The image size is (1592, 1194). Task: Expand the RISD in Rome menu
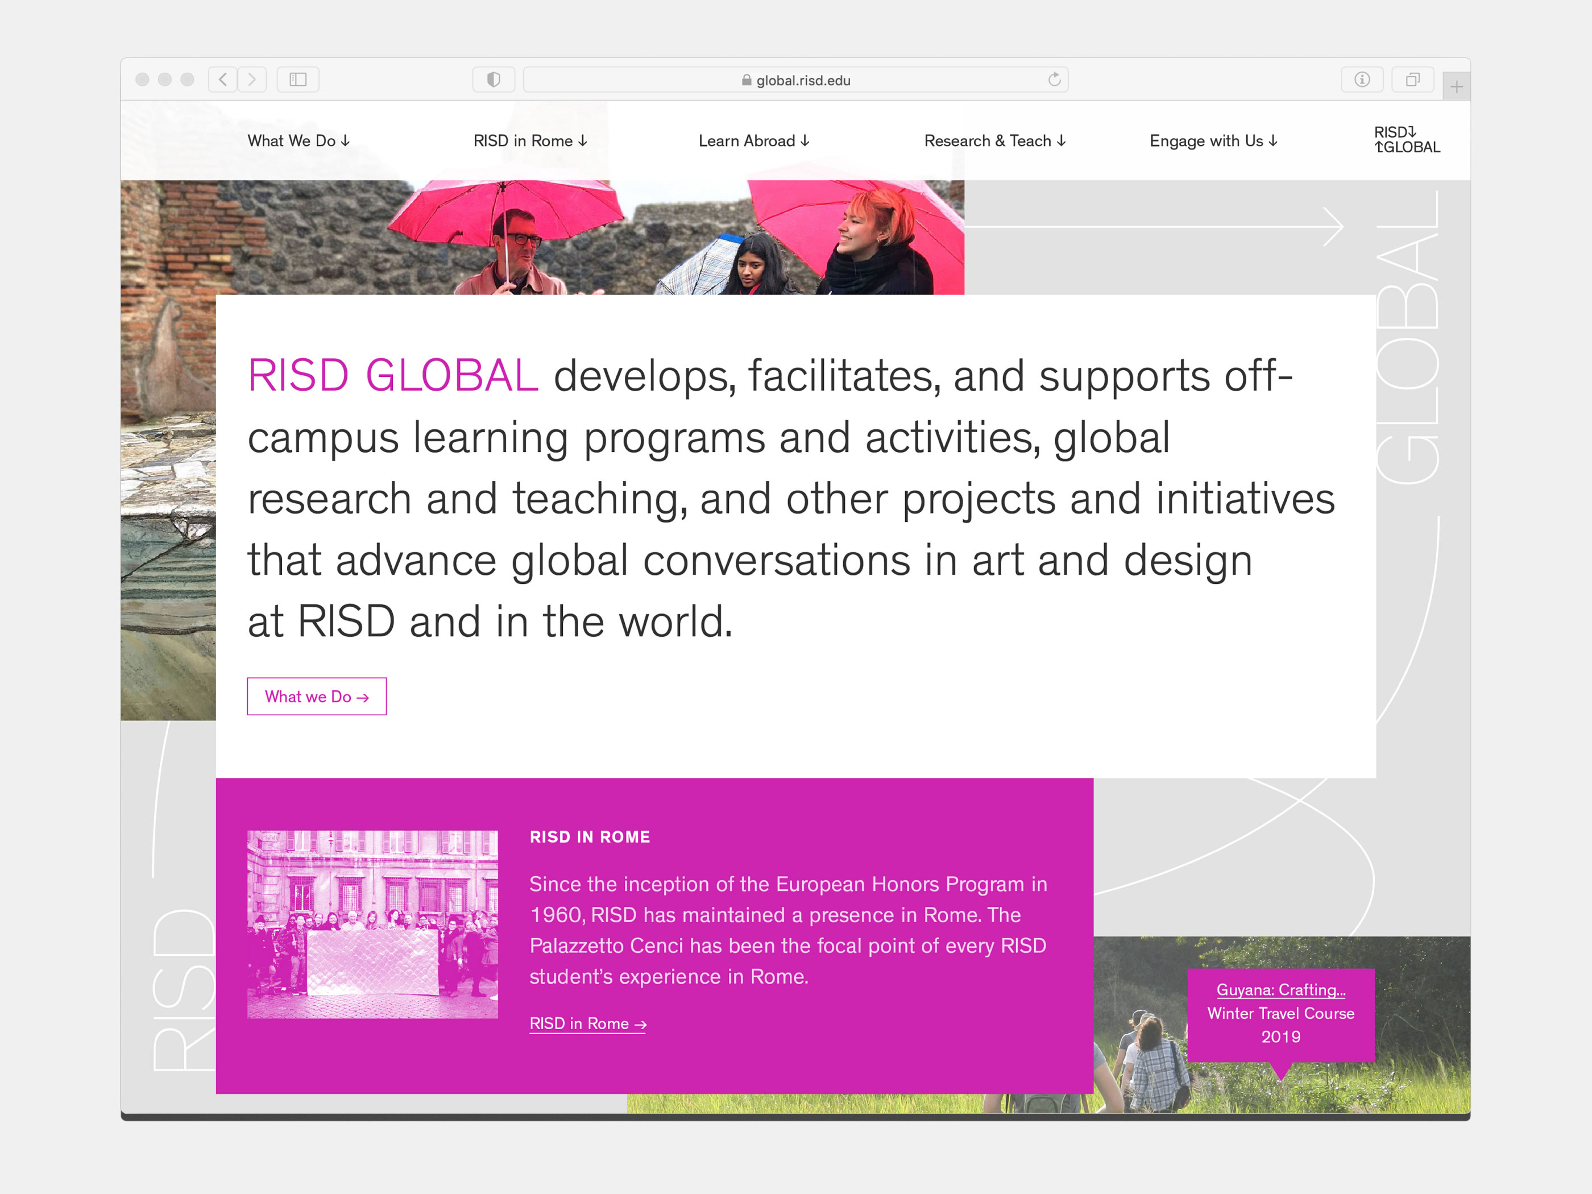pyautogui.click(x=530, y=141)
